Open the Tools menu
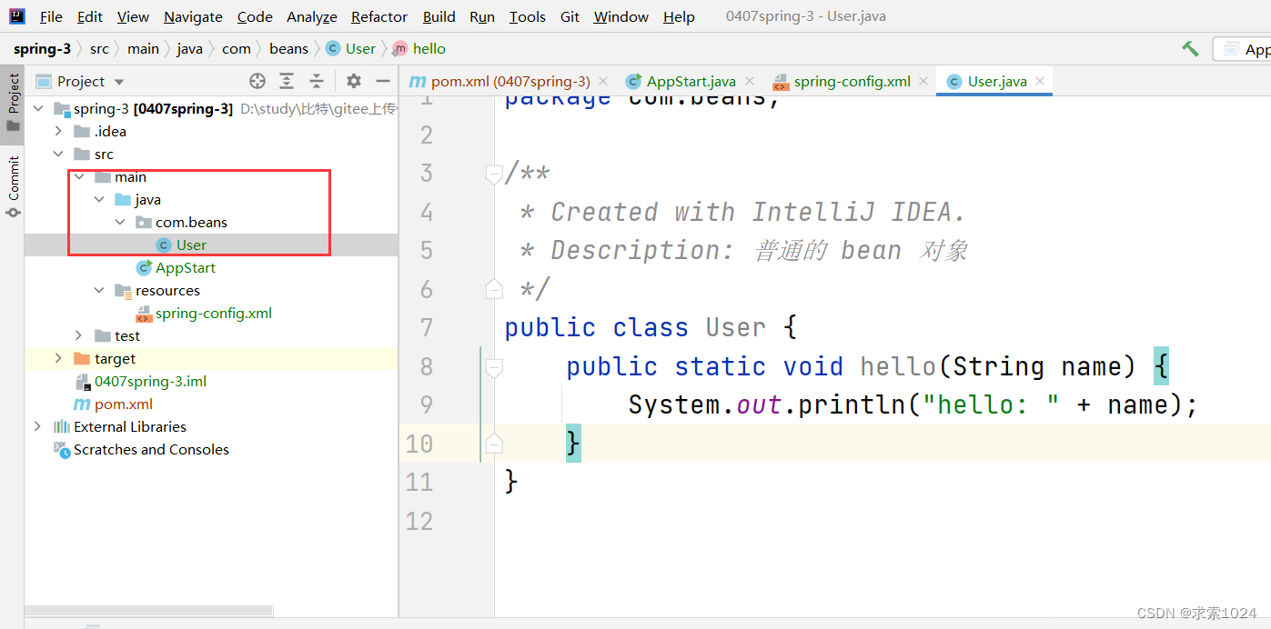The height and width of the screenshot is (629, 1271). (528, 16)
